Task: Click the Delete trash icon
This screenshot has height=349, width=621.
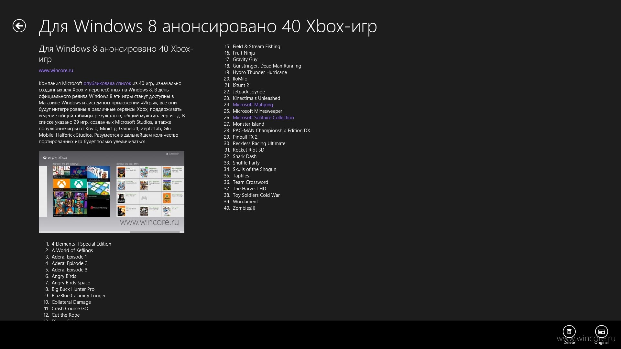Action: (569, 332)
